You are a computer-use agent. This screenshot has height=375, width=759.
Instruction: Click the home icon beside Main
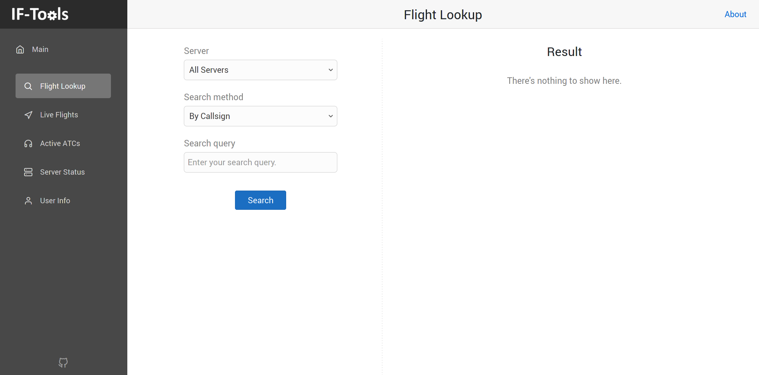coord(20,49)
